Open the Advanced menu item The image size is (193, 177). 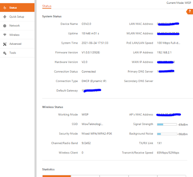[17, 44]
